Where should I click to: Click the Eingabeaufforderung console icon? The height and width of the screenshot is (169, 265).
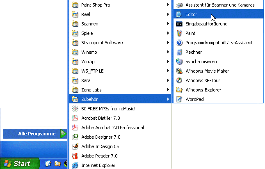[179, 24]
